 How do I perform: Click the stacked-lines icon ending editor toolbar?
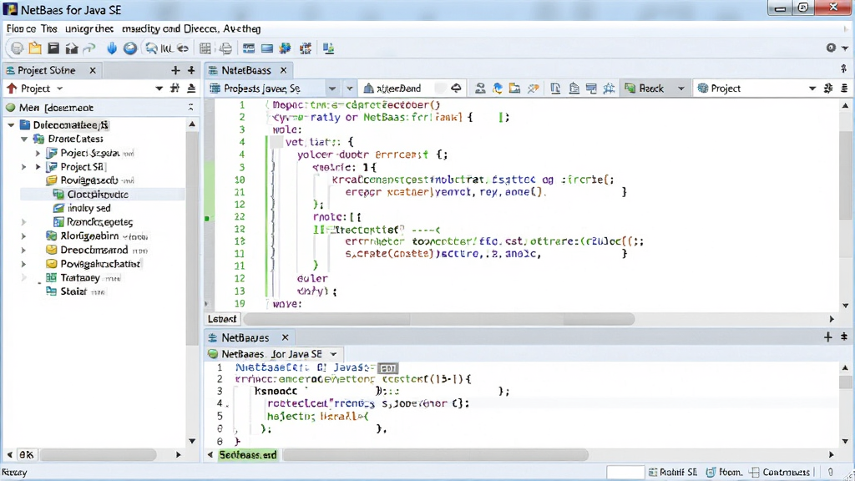pos(844,88)
